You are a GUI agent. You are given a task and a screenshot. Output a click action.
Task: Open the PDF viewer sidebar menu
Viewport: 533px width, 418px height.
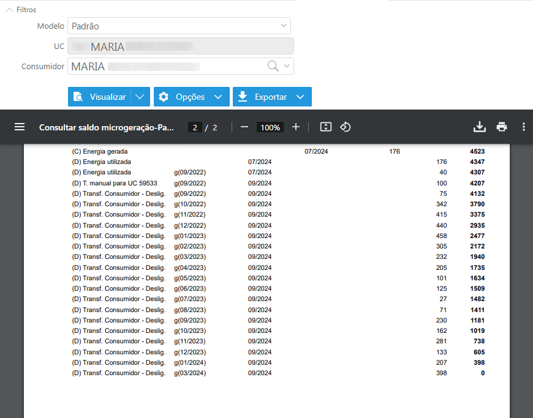point(20,127)
